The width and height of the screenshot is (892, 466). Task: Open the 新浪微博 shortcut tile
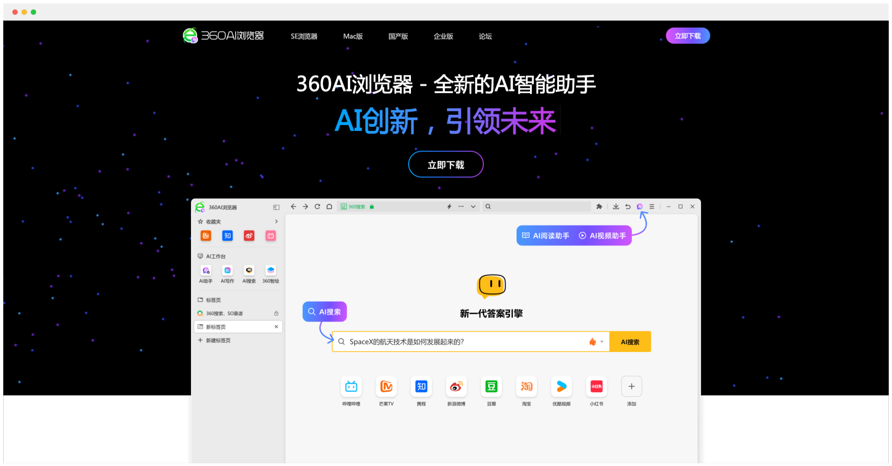click(457, 387)
